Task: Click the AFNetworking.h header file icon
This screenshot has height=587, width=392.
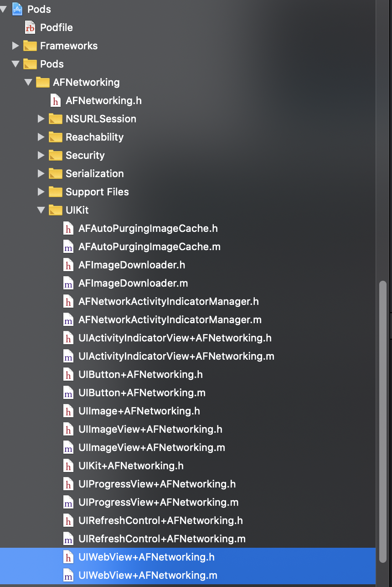Action: tap(56, 100)
